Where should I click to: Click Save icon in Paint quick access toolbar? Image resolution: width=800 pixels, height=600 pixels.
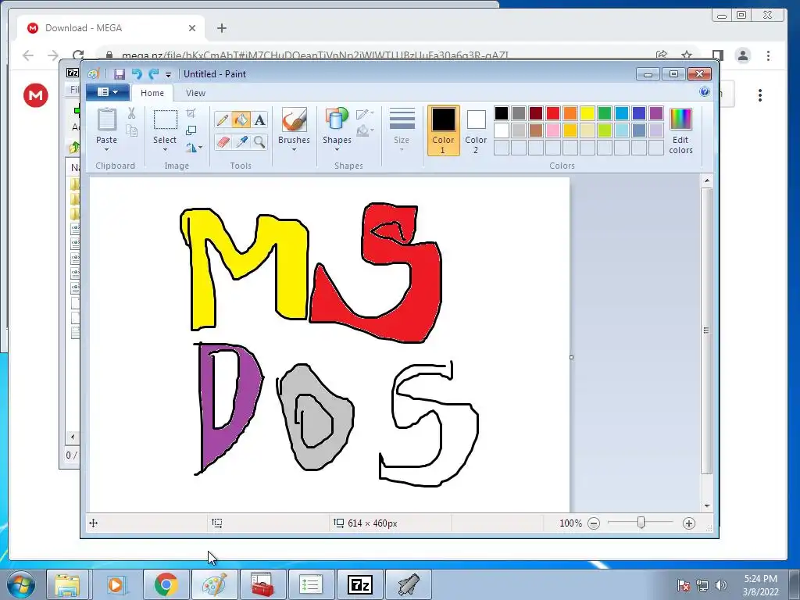(x=119, y=74)
